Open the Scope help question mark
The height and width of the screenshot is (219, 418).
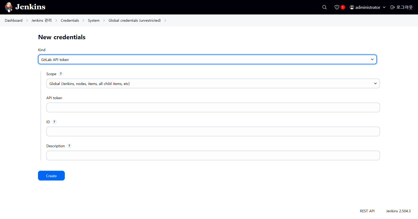pyautogui.click(x=61, y=74)
